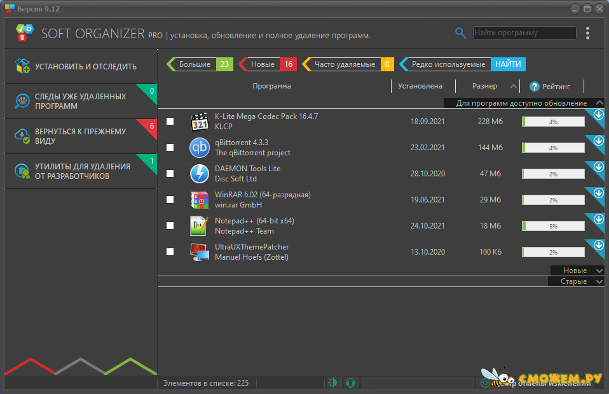Collapse the 'Для программ доступно обновление' group
This screenshot has height=394, width=609.
click(599, 103)
